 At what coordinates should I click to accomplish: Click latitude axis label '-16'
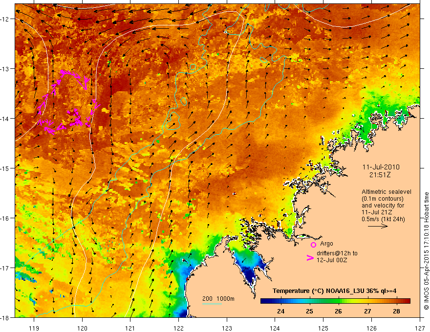click(5, 218)
